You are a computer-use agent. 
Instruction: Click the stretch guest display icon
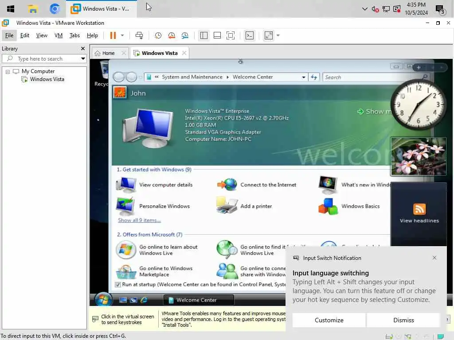tap(269, 35)
